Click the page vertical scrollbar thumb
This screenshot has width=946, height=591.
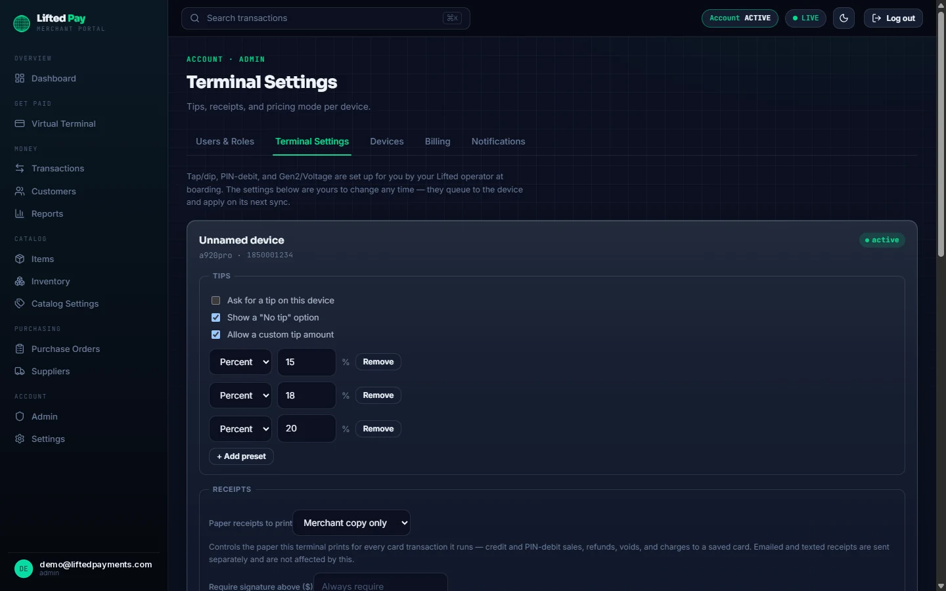click(x=941, y=134)
